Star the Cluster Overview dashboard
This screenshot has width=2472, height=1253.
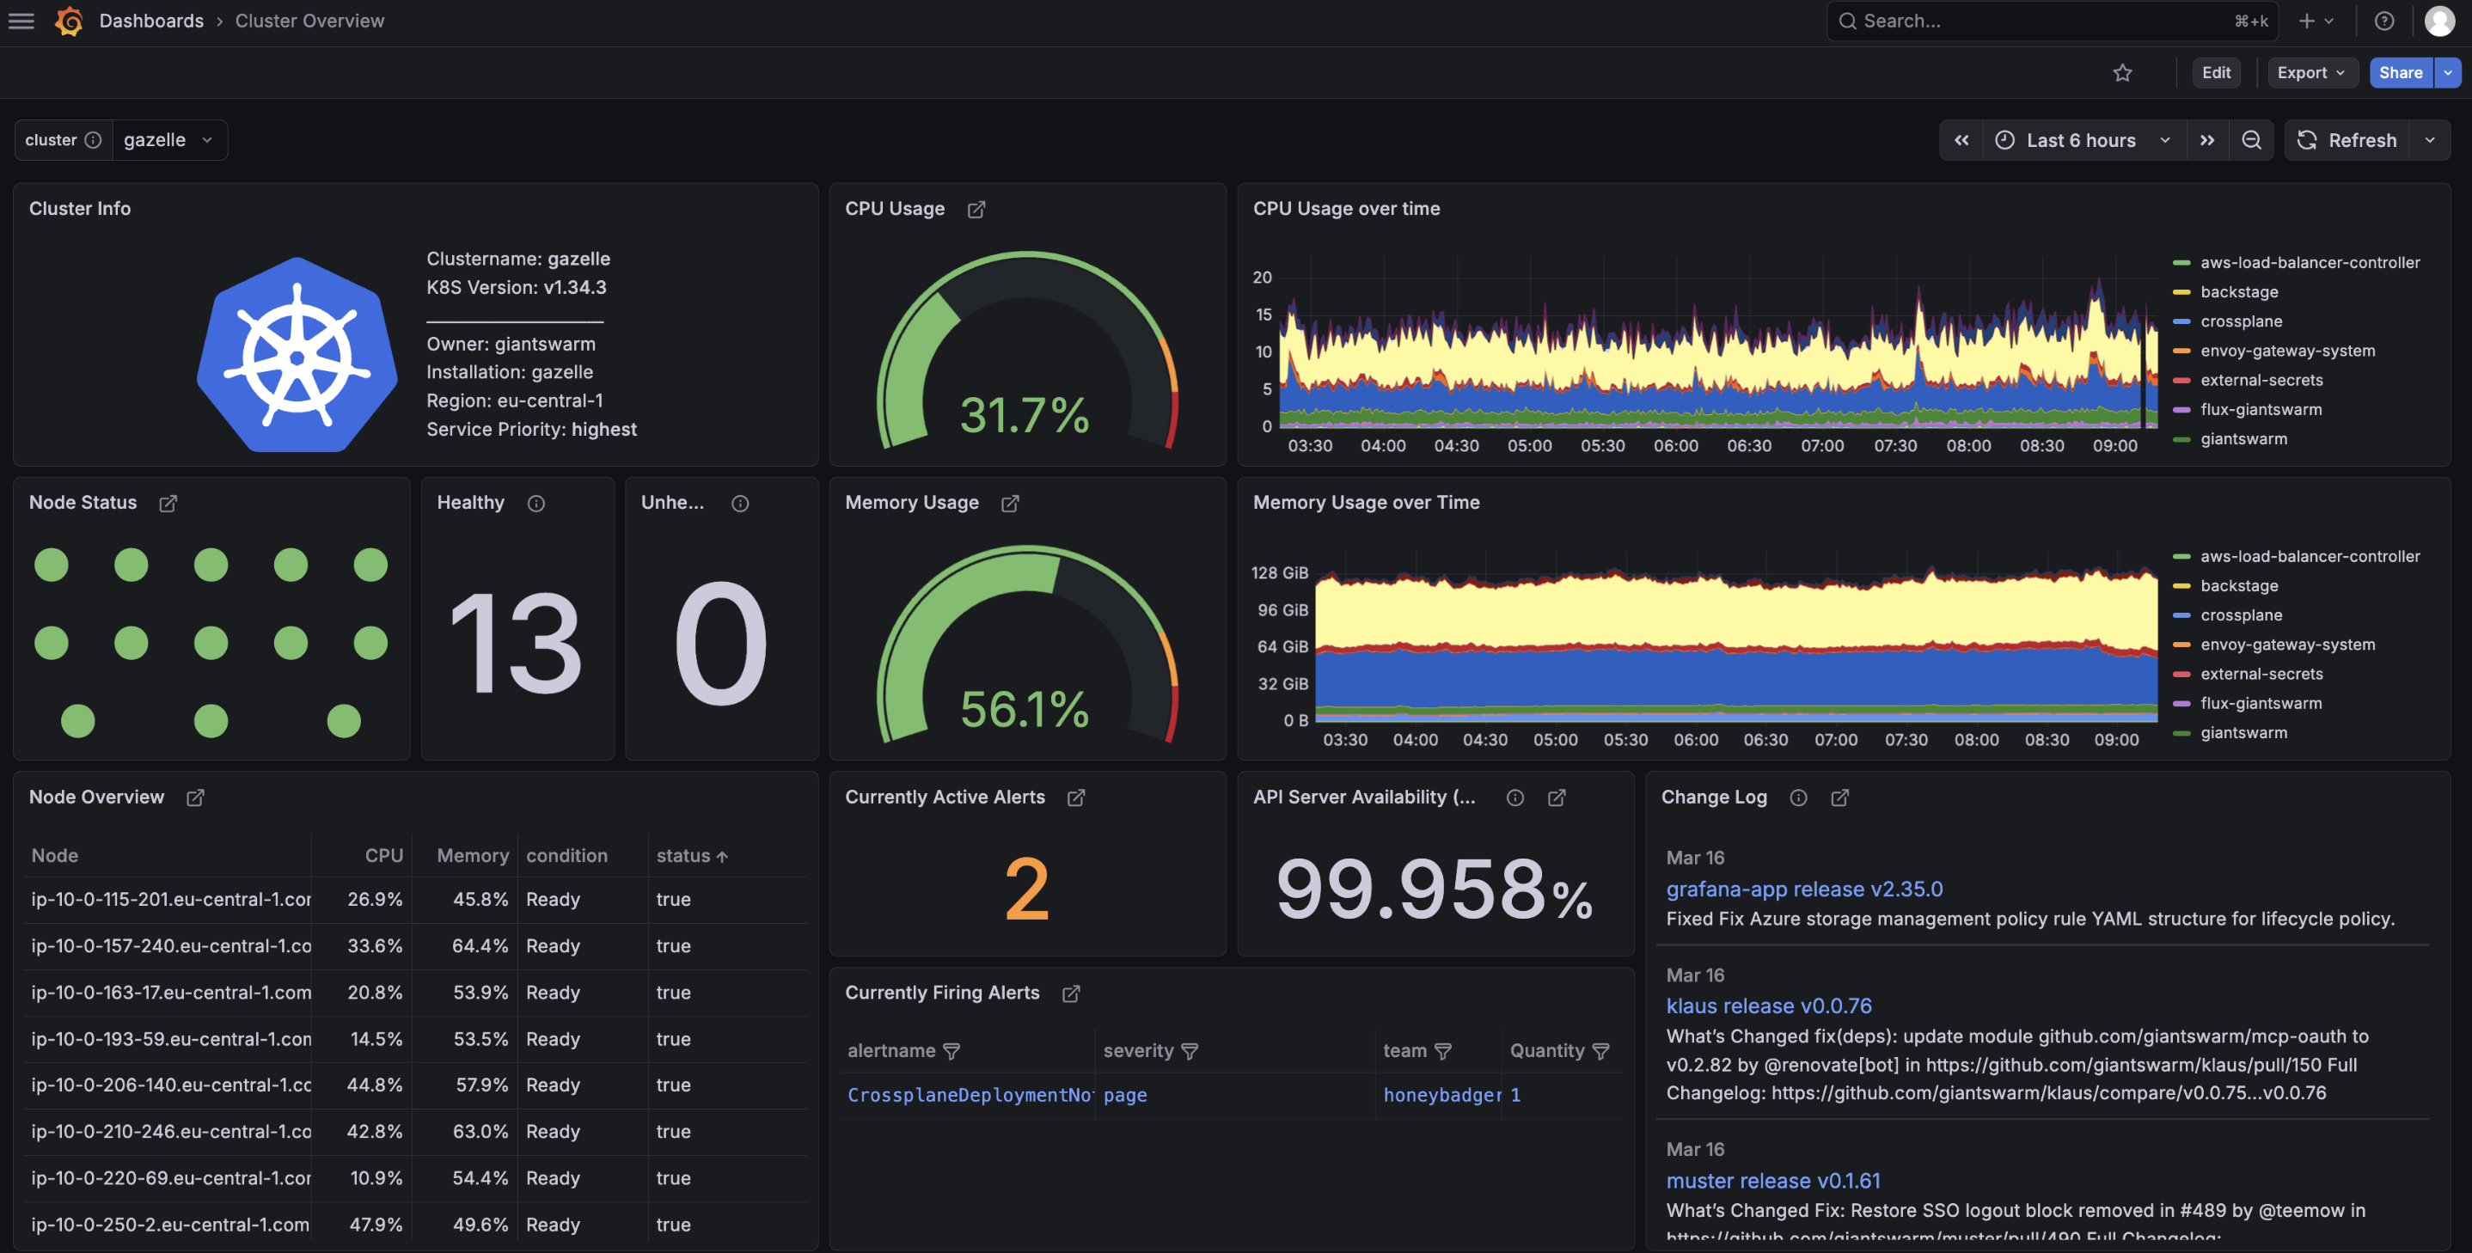2123,72
